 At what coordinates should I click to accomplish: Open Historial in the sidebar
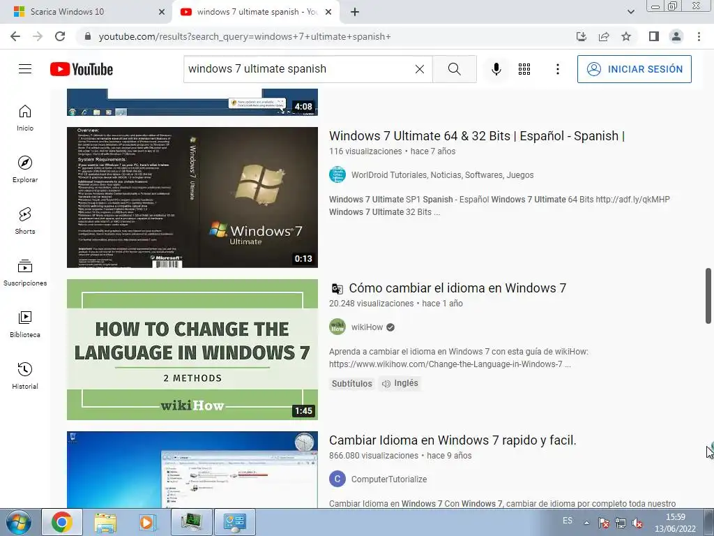[x=25, y=375]
